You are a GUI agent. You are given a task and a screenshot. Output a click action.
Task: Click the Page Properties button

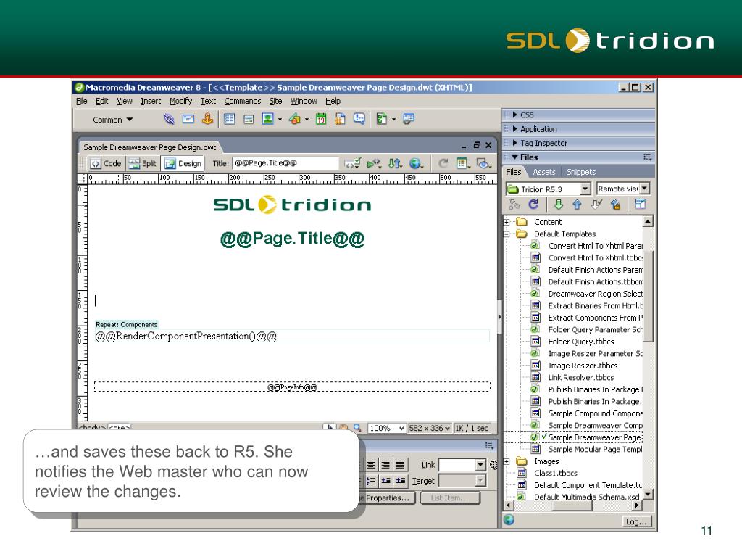click(x=387, y=498)
